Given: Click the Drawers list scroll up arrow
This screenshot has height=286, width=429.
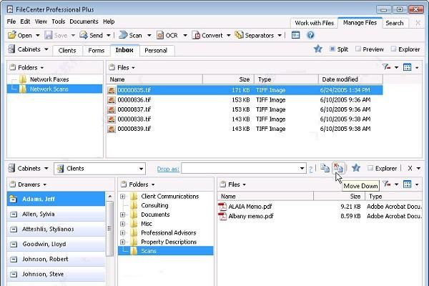Looking at the screenshot, I should coord(109,196).
